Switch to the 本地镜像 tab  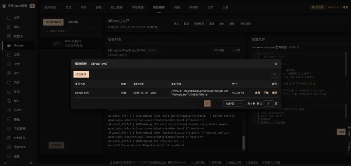[x=138, y=7]
